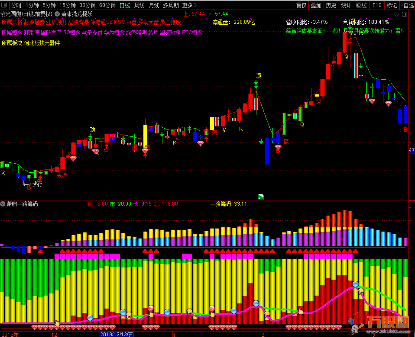This screenshot has height=337, width=415.
Task: Expand the 更多 period options
Action: [189, 5]
